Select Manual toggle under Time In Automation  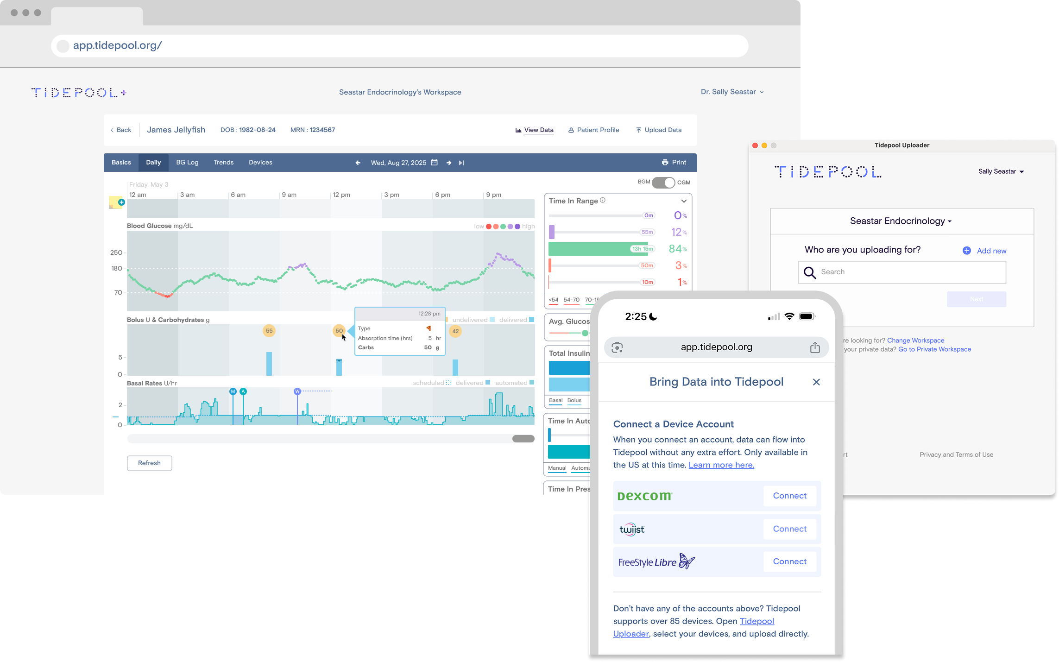click(x=557, y=468)
